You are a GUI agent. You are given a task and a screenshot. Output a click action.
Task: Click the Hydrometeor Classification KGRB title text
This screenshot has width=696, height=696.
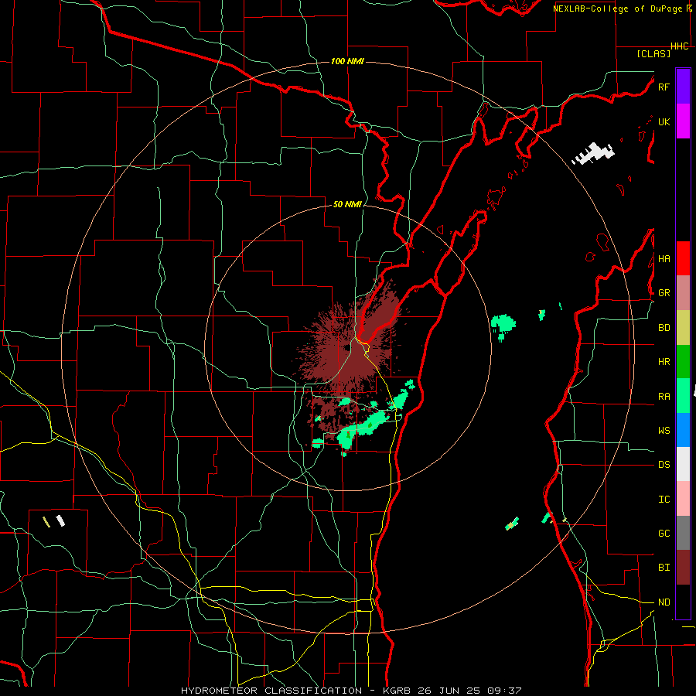point(350,691)
